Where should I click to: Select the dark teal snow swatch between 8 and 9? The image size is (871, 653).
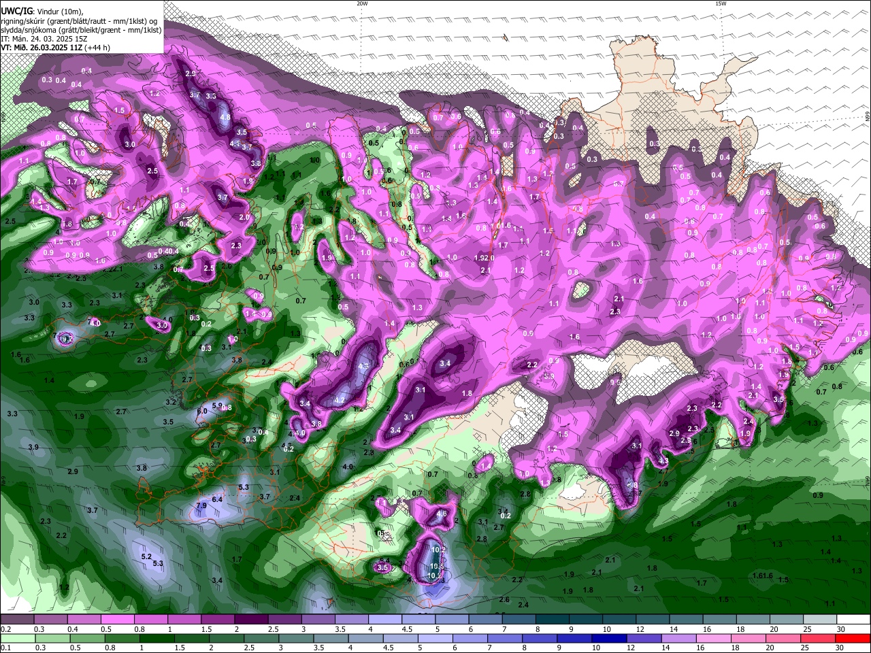click(x=553, y=620)
